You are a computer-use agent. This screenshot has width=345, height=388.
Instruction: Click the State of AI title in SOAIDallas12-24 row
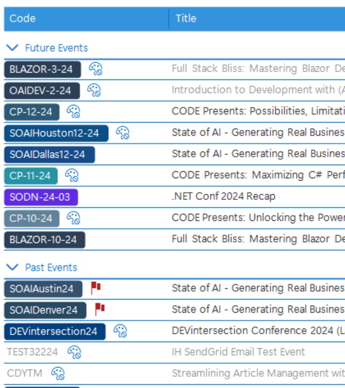click(x=258, y=153)
